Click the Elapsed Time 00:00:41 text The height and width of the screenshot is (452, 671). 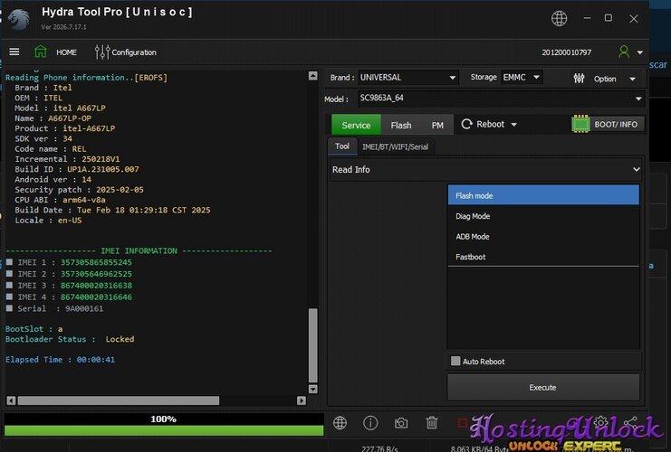[x=60, y=360]
